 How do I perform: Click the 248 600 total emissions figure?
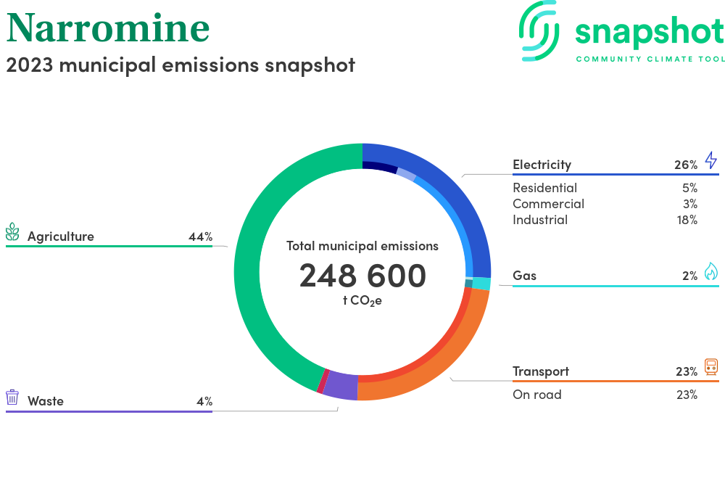click(x=362, y=276)
